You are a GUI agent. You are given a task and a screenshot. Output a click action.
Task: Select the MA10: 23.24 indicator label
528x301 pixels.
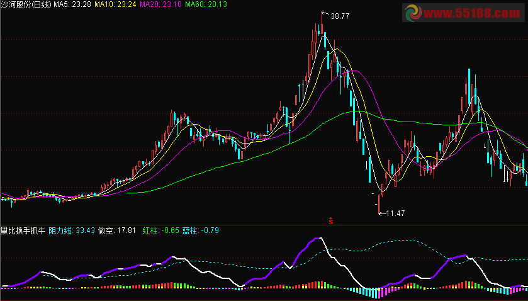[115, 4]
